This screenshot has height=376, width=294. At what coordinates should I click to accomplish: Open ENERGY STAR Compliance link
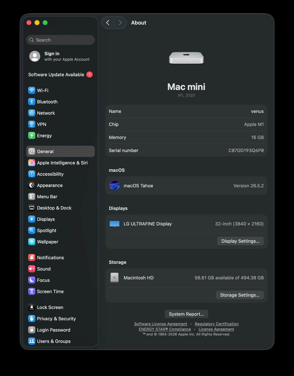165,329
